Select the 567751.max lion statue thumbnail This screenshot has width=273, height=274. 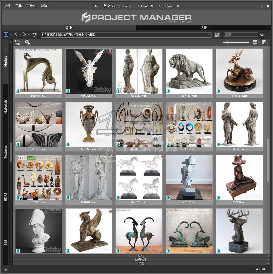pos(189,71)
